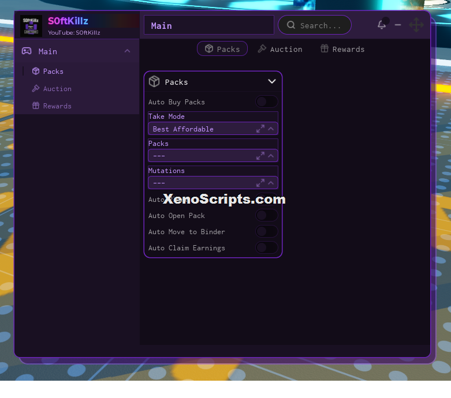
Task: Select Rewards in the sidebar
Action: click(76, 106)
